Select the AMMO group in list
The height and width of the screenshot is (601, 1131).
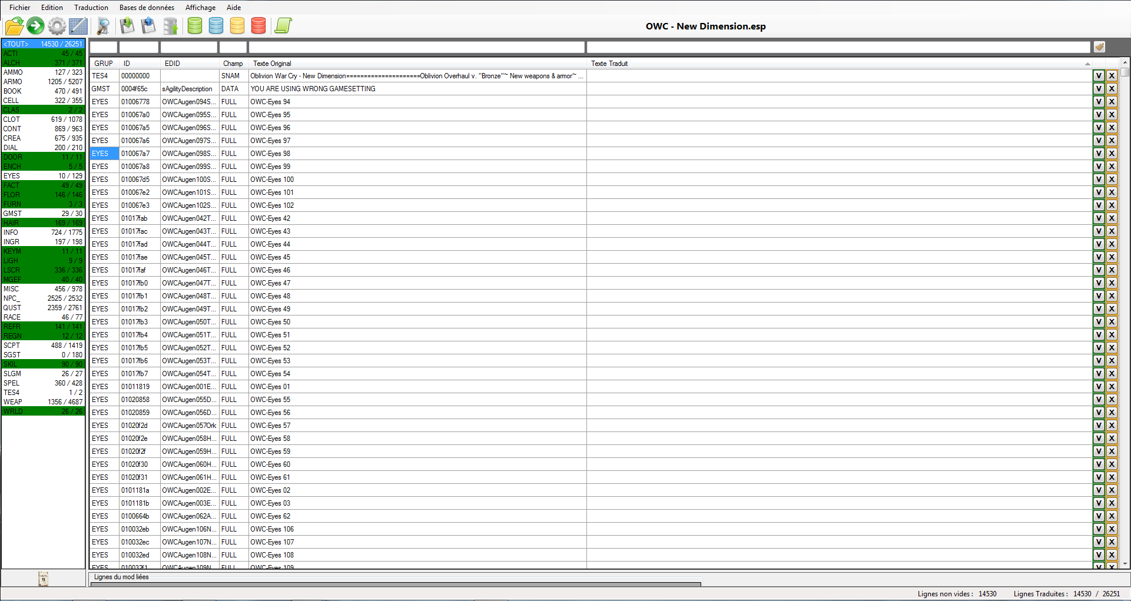pyautogui.click(x=43, y=72)
